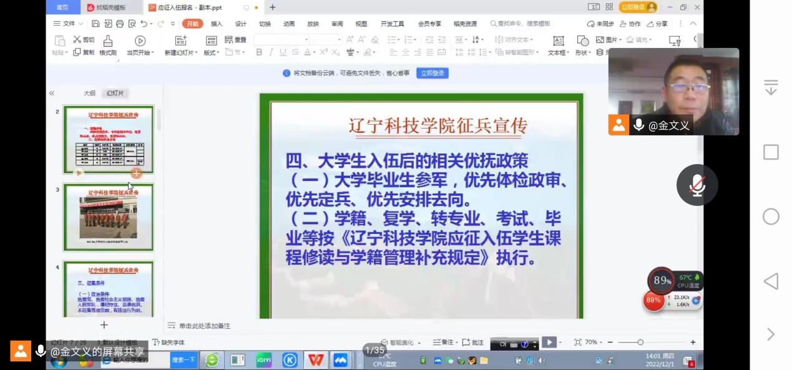Click the Undo arrow icon
The width and height of the screenshot is (792, 370).
click(144, 24)
